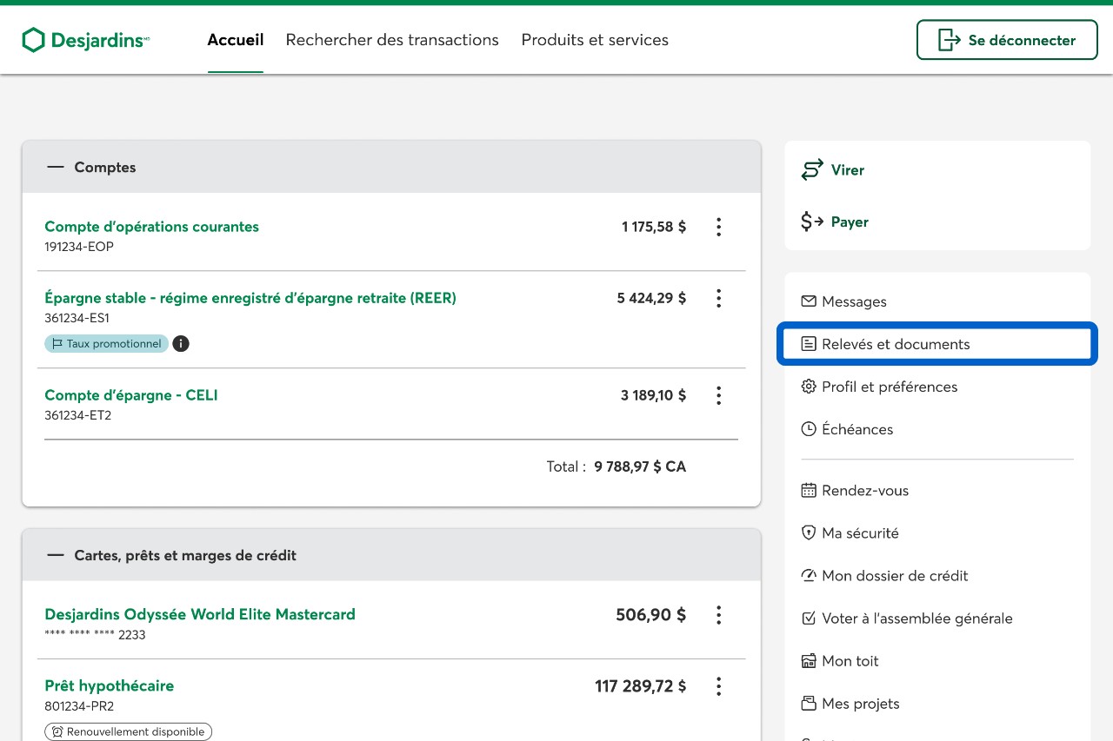Open Produits et services menu
Image resolution: width=1113 pixels, height=741 pixels.
coord(595,40)
